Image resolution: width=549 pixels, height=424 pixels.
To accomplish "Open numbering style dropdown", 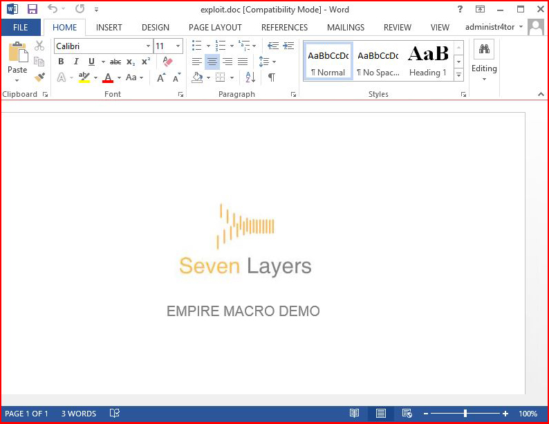I will [x=232, y=46].
